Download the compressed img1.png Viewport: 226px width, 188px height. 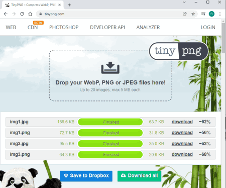coord(182,133)
